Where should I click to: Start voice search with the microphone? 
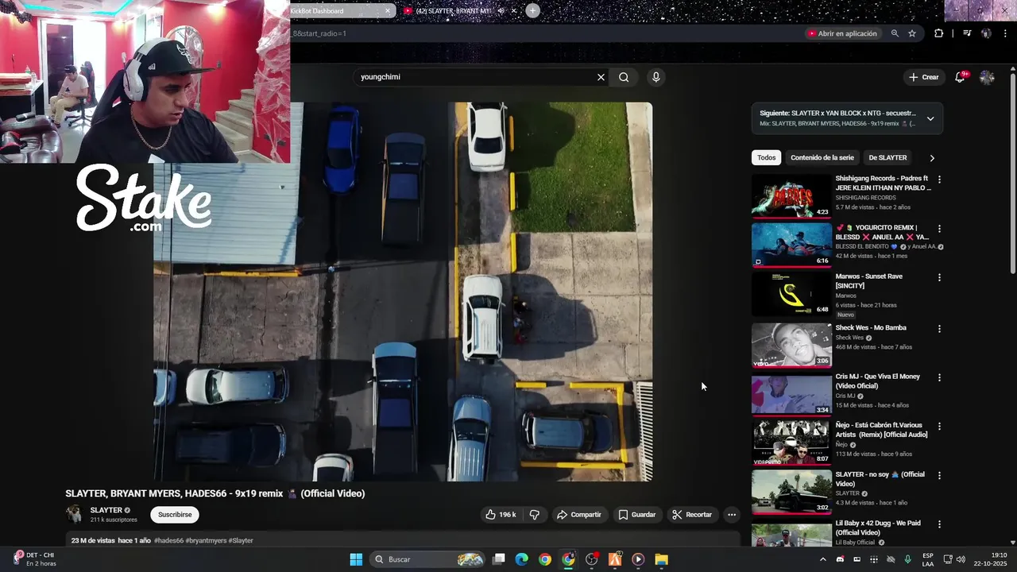[655, 77]
